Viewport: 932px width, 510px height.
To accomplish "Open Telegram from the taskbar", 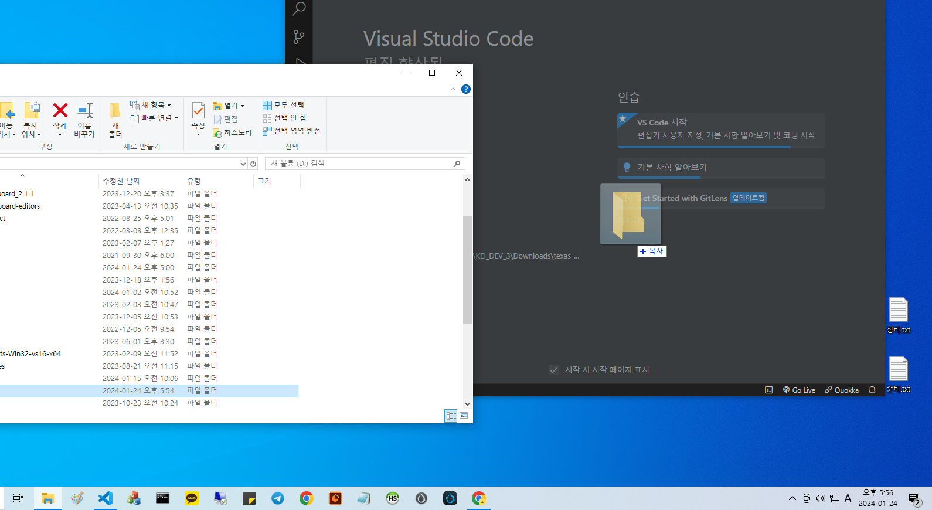I will coord(278,498).
